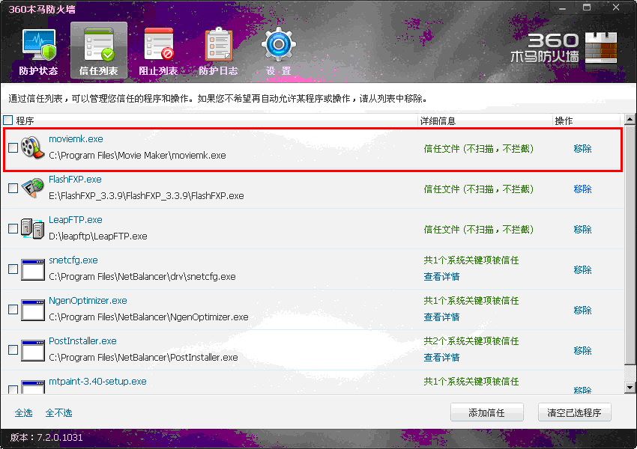Click the FlashFXP_3.3.9 file path text
The image size is (637, 449).
(146, 196)
